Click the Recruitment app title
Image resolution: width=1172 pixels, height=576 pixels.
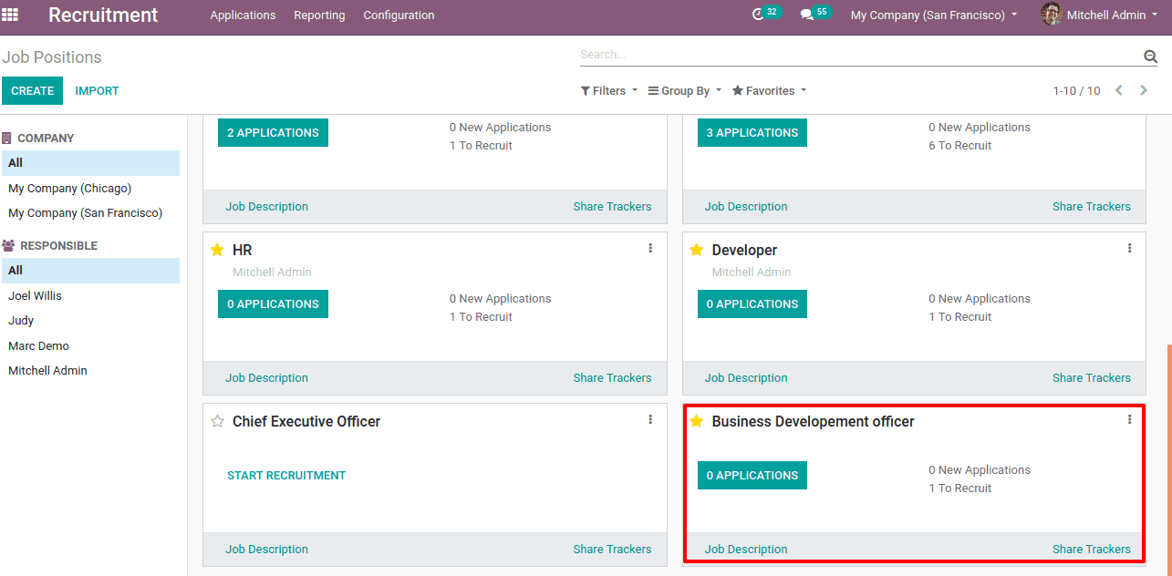(x=103, y=15)
